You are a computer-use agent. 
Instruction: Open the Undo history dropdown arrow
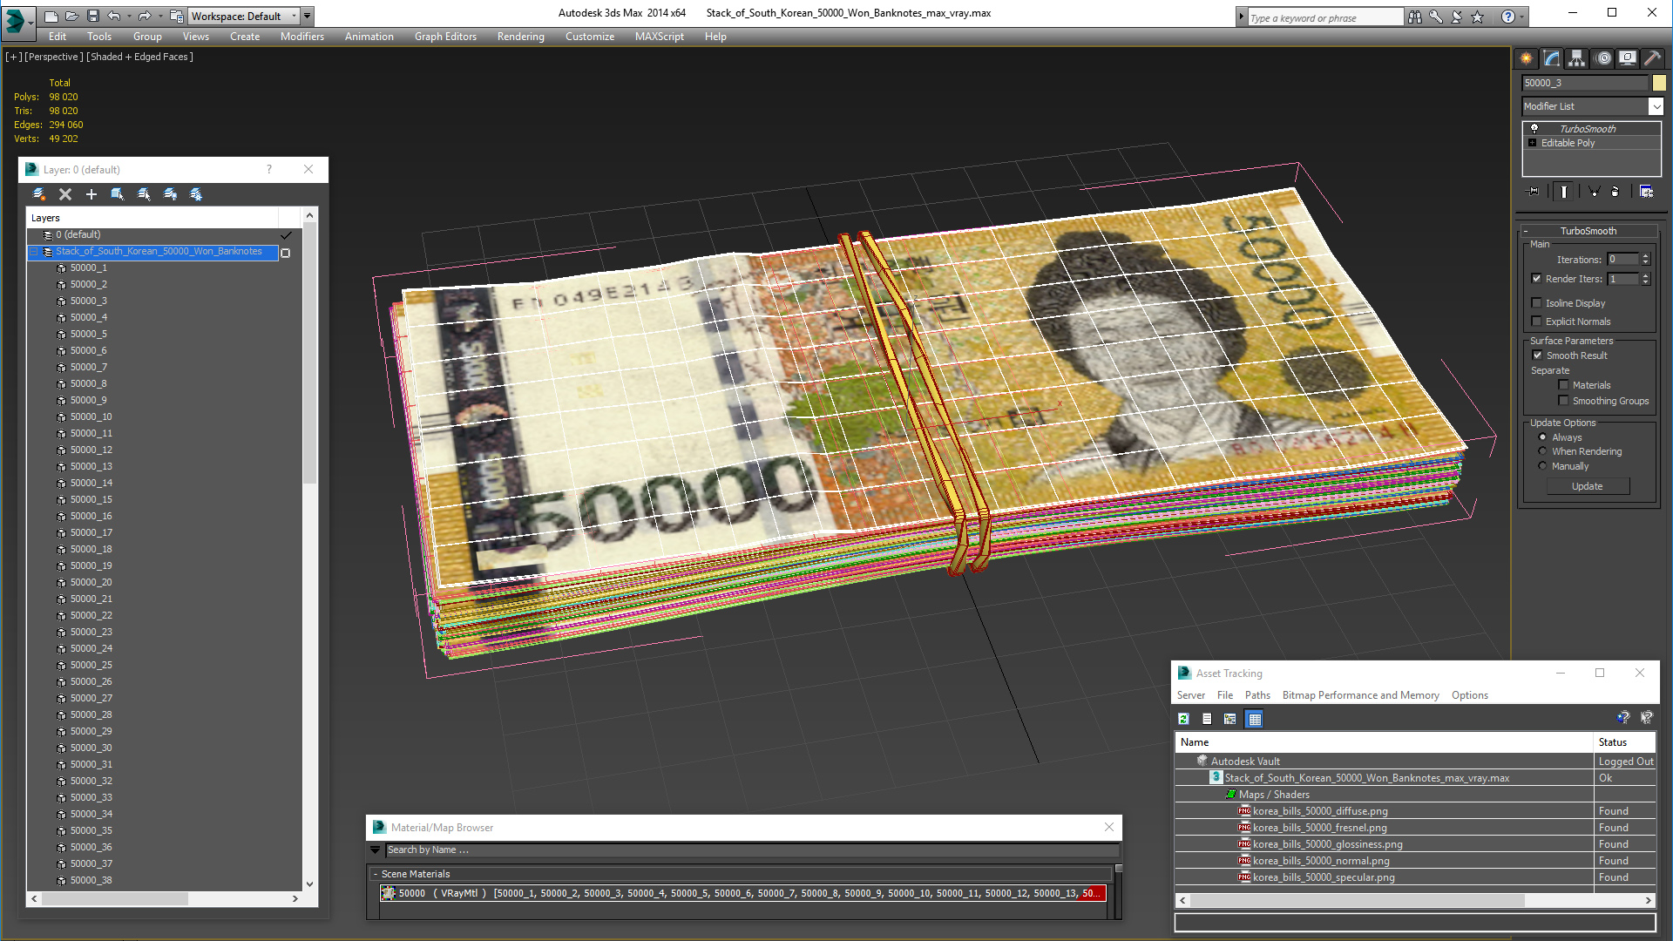pyautogui.click(x=129, y=16)
